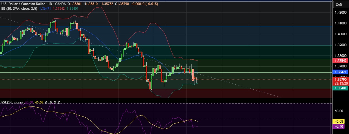Click the blue 1.36471 price scale label

click(x=340, y=72)
